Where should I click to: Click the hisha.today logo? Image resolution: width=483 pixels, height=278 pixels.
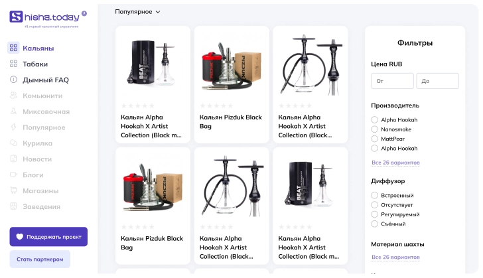(48, 17)
